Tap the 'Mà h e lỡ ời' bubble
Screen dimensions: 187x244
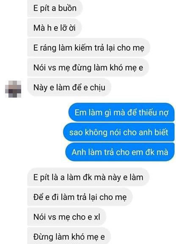pos(54,28)
